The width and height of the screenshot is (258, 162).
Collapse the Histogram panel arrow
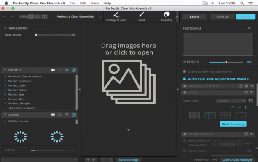(249, 28)
